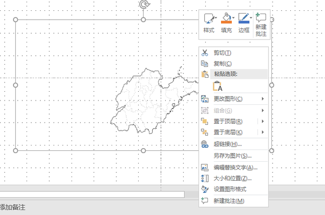Select the Keep Text Only paste option
325x215 pixels.
(217, 86)
